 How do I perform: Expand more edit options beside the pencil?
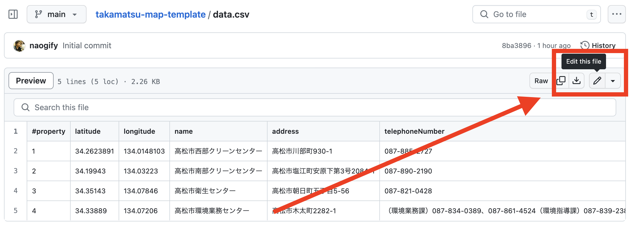(613, 81)
